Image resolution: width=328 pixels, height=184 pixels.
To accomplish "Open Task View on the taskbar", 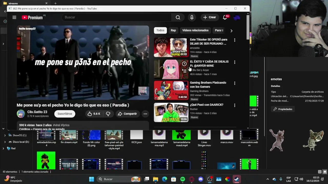I will [147, 179].
